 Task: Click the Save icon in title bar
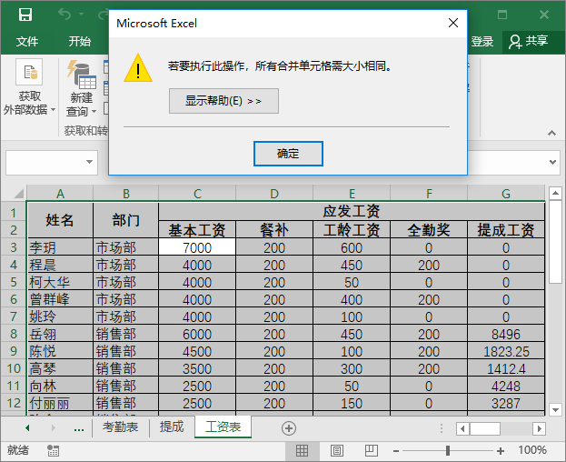pos(25,15)
